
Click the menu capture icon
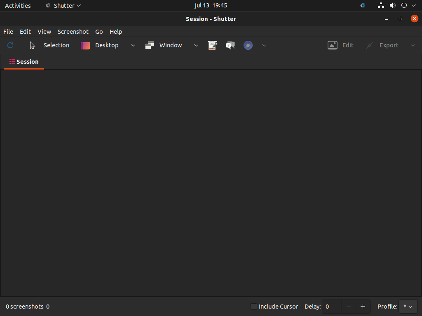(213, 45)
